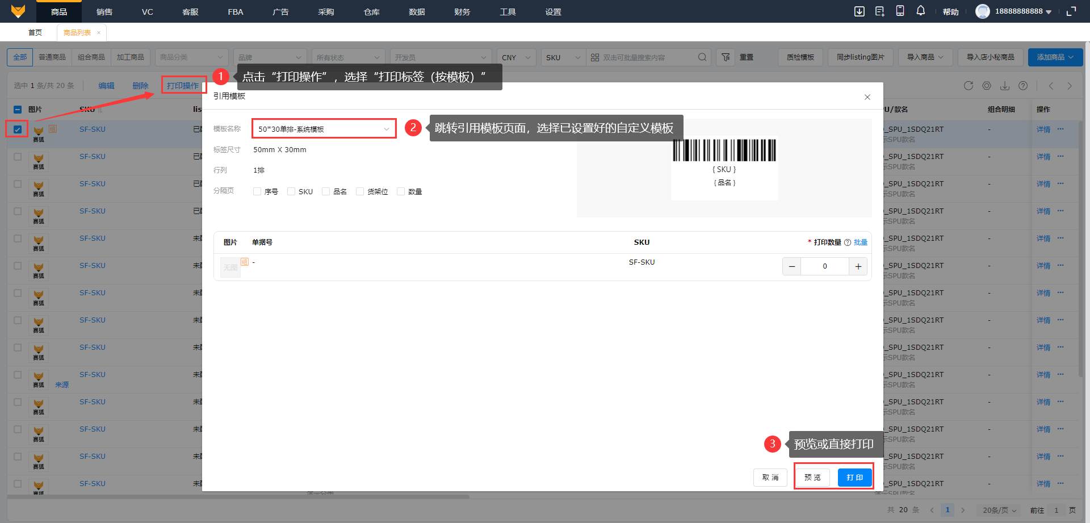Click the product thumbnail in the dialog table
The width and height of the screenshot is (1090, 523).
point(230,267)
